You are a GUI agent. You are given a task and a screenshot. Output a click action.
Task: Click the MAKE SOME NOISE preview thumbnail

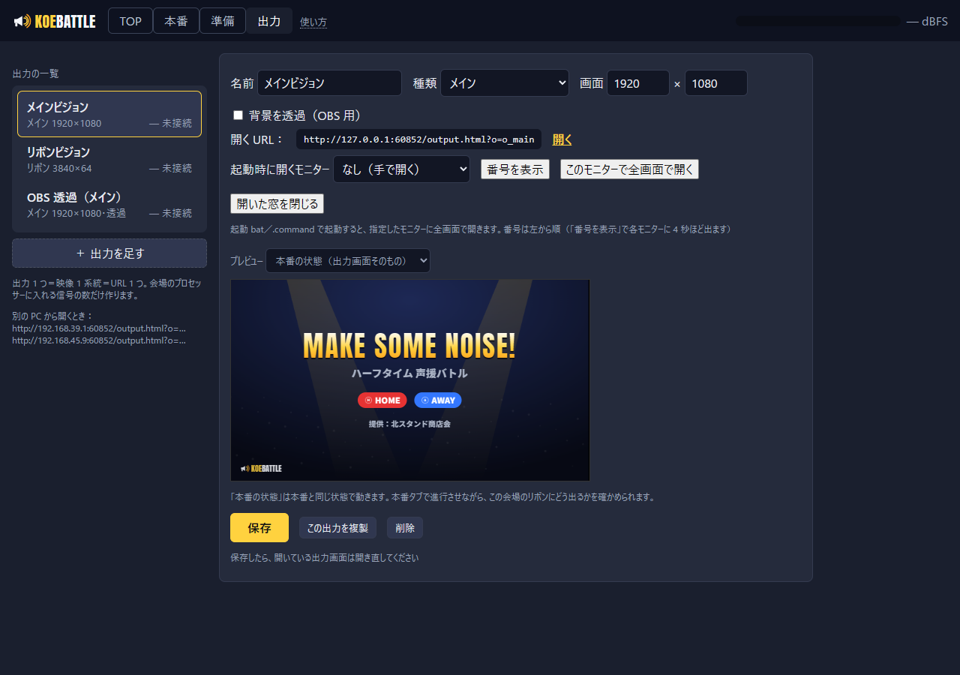coord(410,380)
